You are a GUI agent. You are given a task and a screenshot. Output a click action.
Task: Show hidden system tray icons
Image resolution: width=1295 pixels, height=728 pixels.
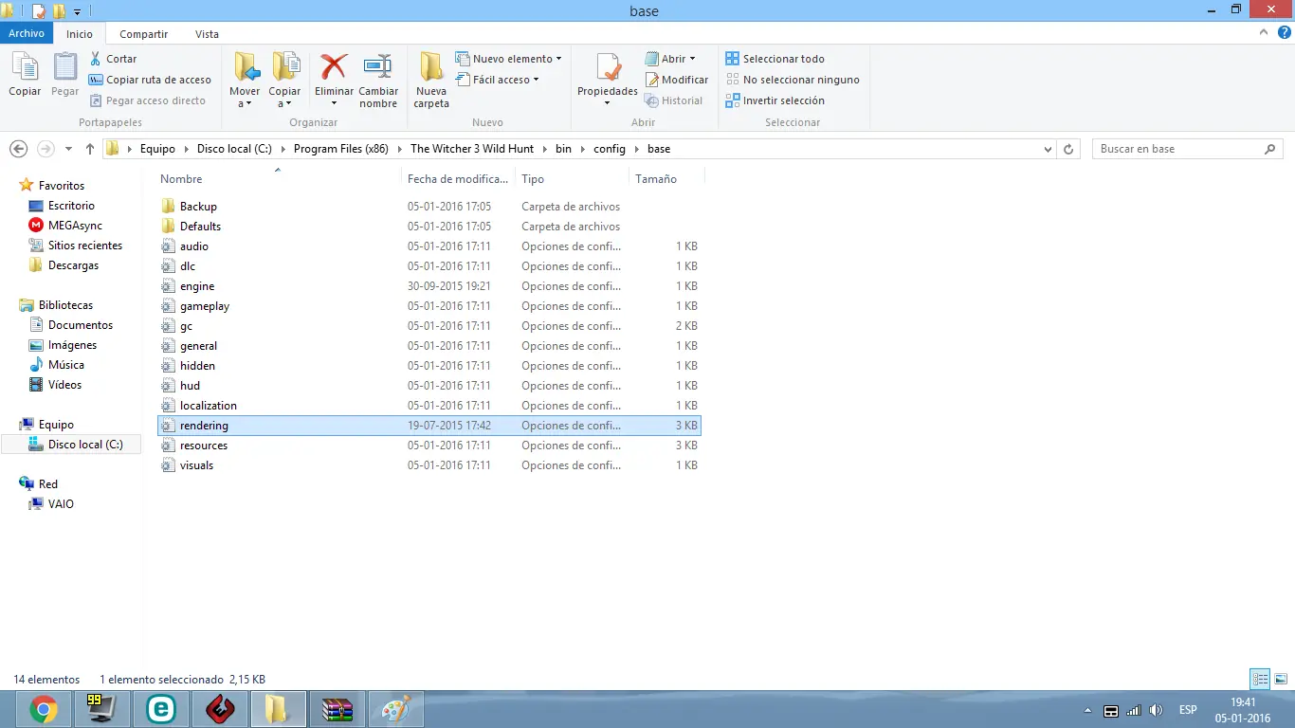[x=1088, y=710]
